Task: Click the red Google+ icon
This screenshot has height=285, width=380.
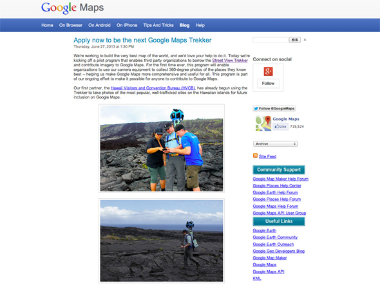Action: point(268,71)
